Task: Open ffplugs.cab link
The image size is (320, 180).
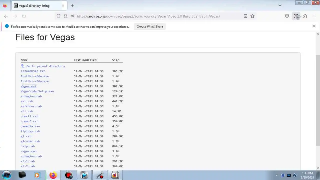Action: pos(30,131)
